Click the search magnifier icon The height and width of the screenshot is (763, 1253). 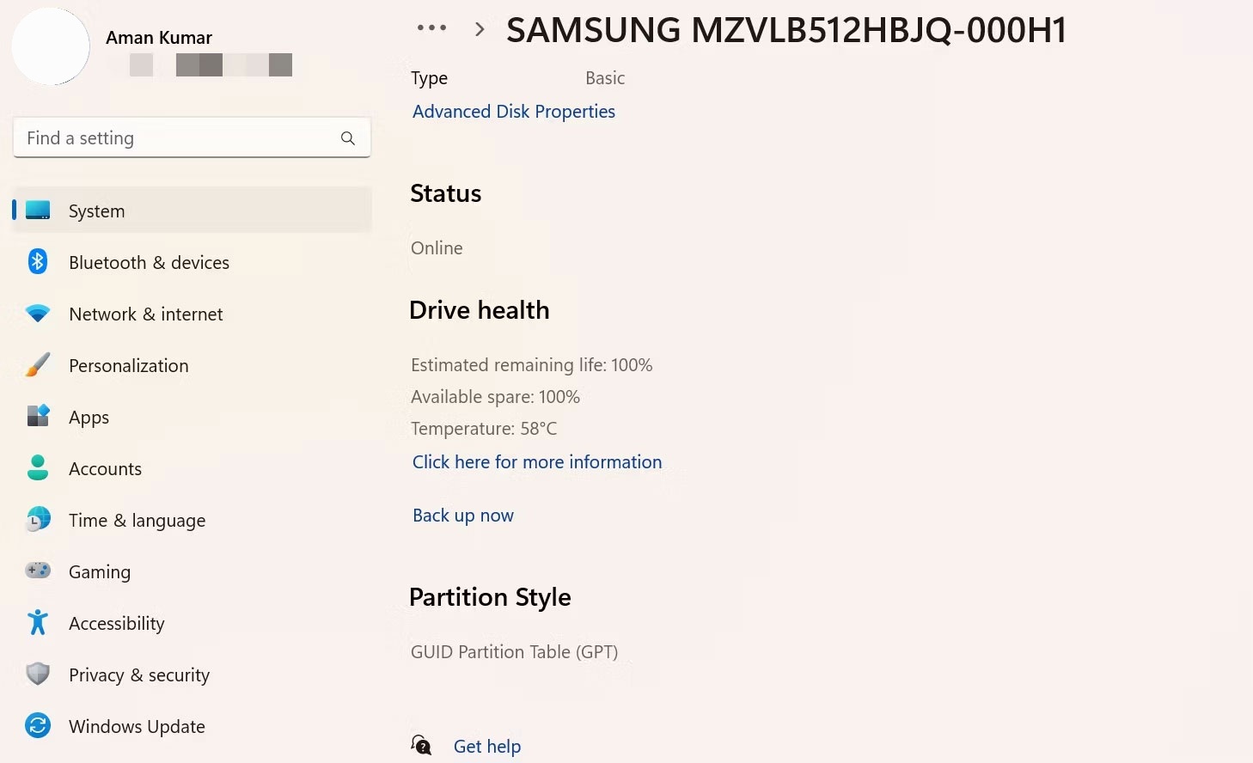click(348, 138)
